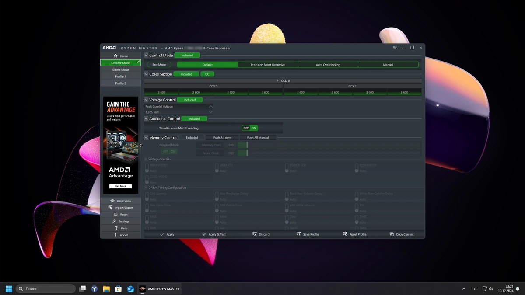The width and height of the screenshot is (525, 295).
Task: Toggle Simultaneous Multithreading OFF/ON switch
Action: 250,128
